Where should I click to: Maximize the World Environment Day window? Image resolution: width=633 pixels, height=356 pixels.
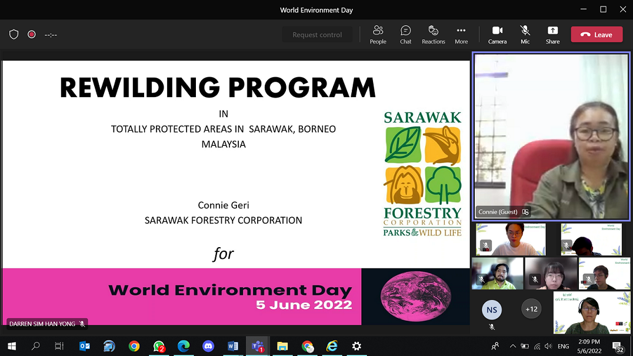[603, 9]
